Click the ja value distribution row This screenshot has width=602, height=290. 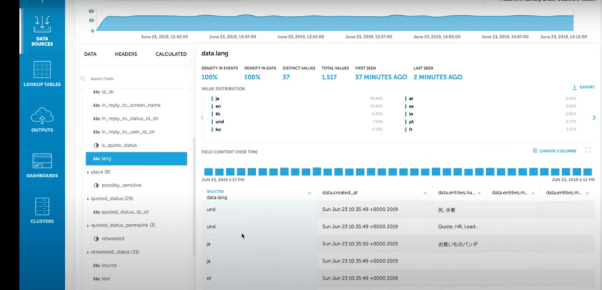point(297,99)
